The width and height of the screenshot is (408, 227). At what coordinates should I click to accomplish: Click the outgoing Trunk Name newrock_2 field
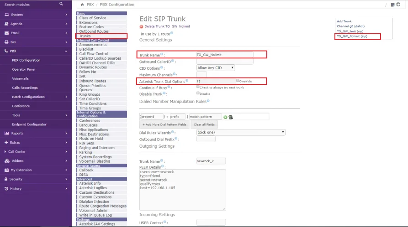click(211, 161)
